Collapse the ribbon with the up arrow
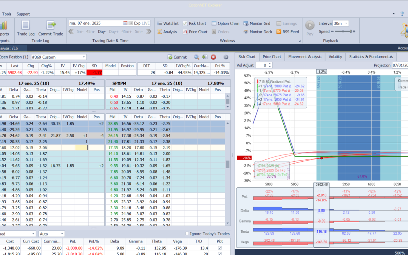 pyautogui.click(x=394, y=14)
